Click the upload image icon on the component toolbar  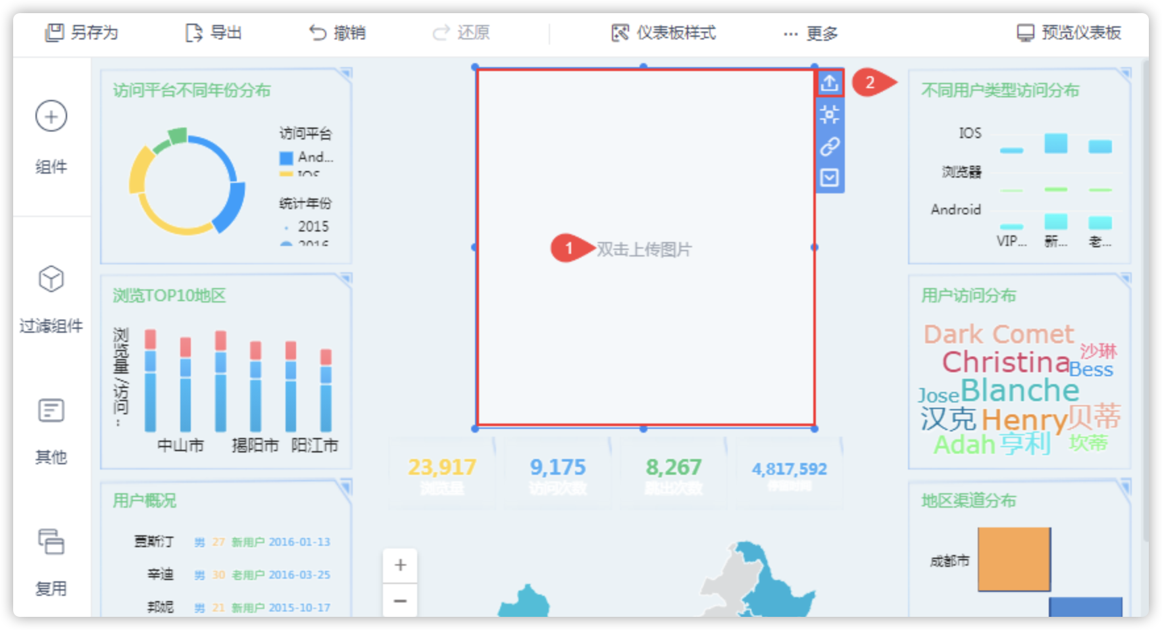pos(829,83)
